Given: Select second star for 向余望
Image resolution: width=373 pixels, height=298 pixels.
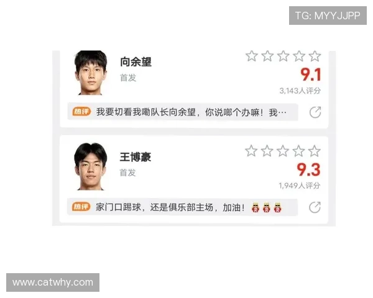Looking at the screenshot, I should [x=267, y=56].
